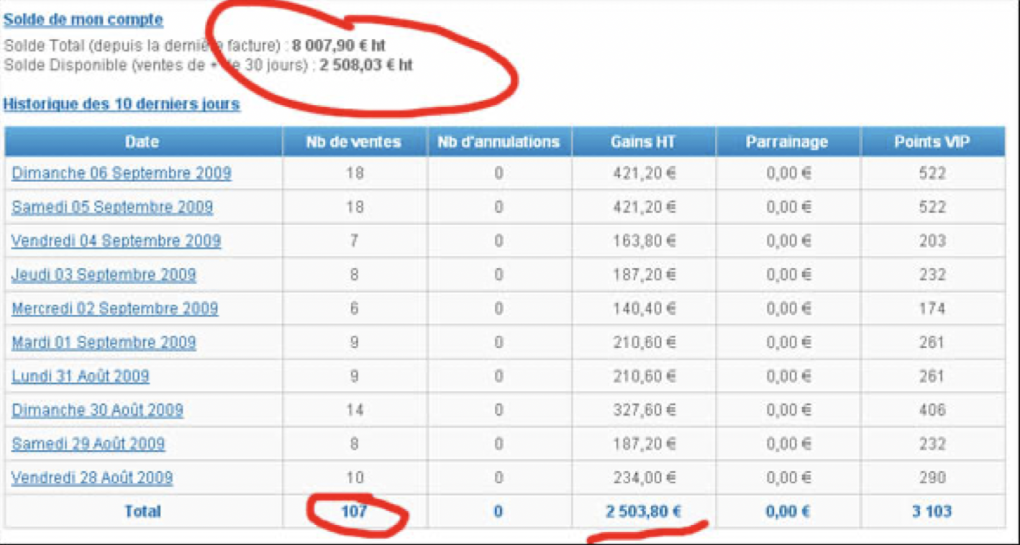Screen dimensions: 1020x545
Task: Select Points VIP value 290
Action: coord(932,477)
